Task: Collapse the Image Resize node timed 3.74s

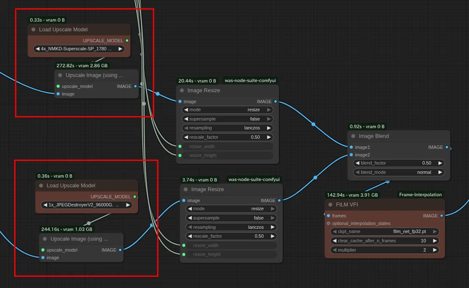Action: pyautogui.click(x=186, y=189)
